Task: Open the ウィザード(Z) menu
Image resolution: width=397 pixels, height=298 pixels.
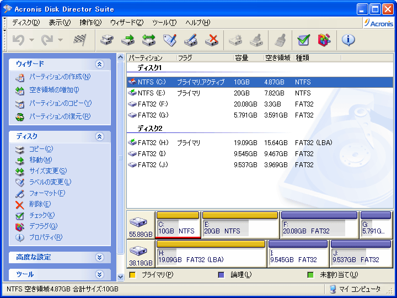Action: 127,23
